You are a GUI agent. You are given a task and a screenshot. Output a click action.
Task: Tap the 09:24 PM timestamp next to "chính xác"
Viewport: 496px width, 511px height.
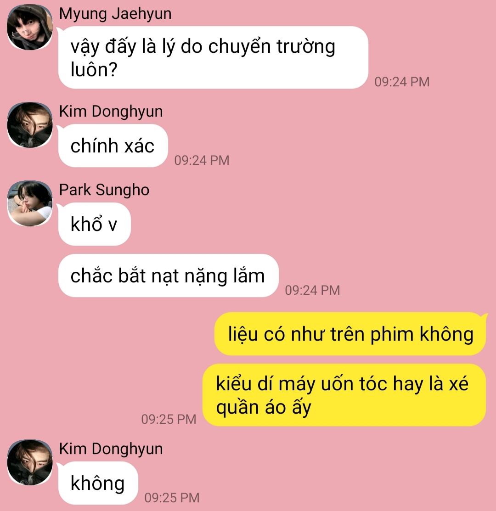[x=202, y=160]
